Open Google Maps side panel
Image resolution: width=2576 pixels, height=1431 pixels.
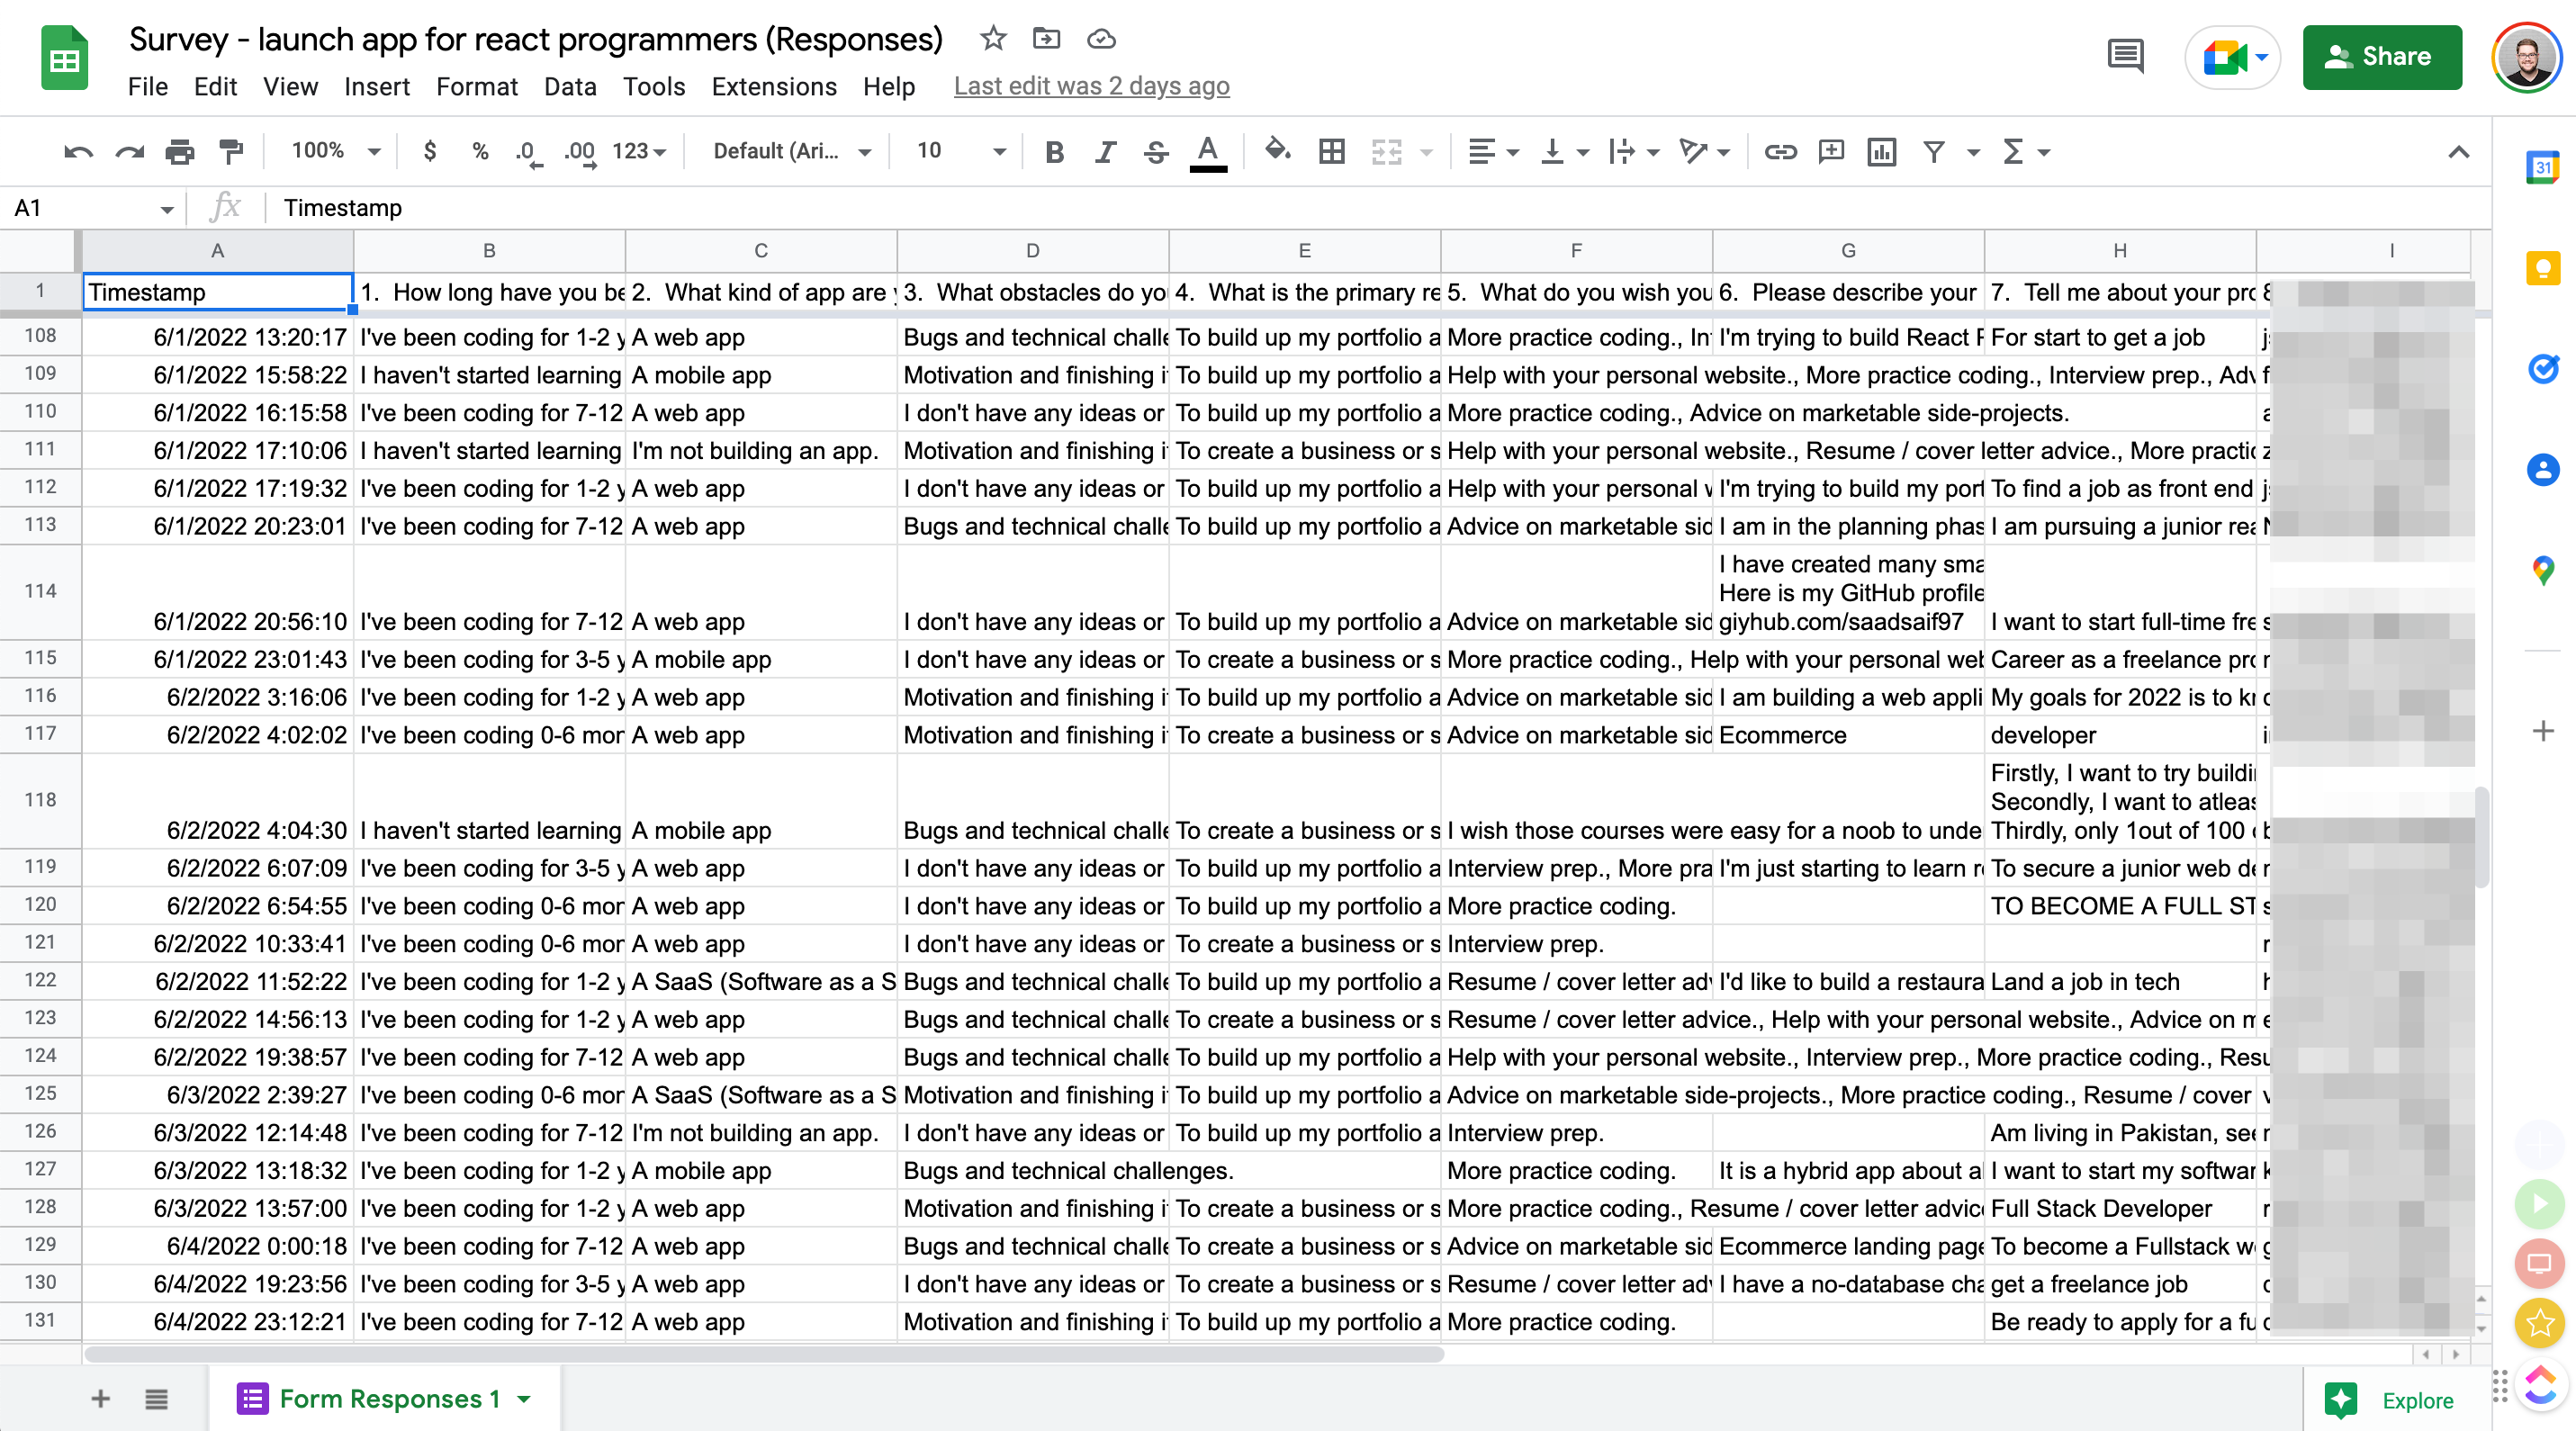2543,570
